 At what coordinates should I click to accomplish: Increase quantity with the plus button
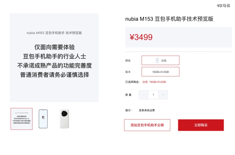pos(163,95)
